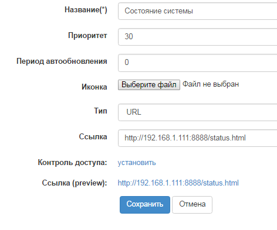Viewport: 277px width, 230px height.
Task: Cancel with the Отмена button
Action: pos(192,205)
